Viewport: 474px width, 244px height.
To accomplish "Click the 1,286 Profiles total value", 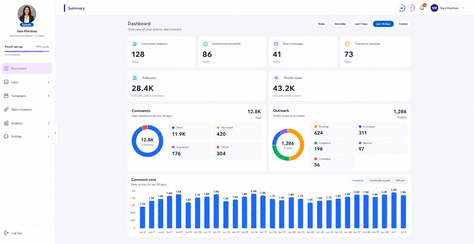I will point(400,112).
